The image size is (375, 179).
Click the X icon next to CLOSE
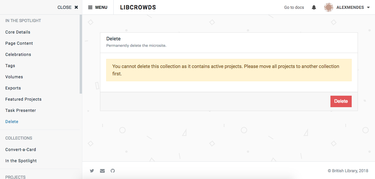[76, 7]
